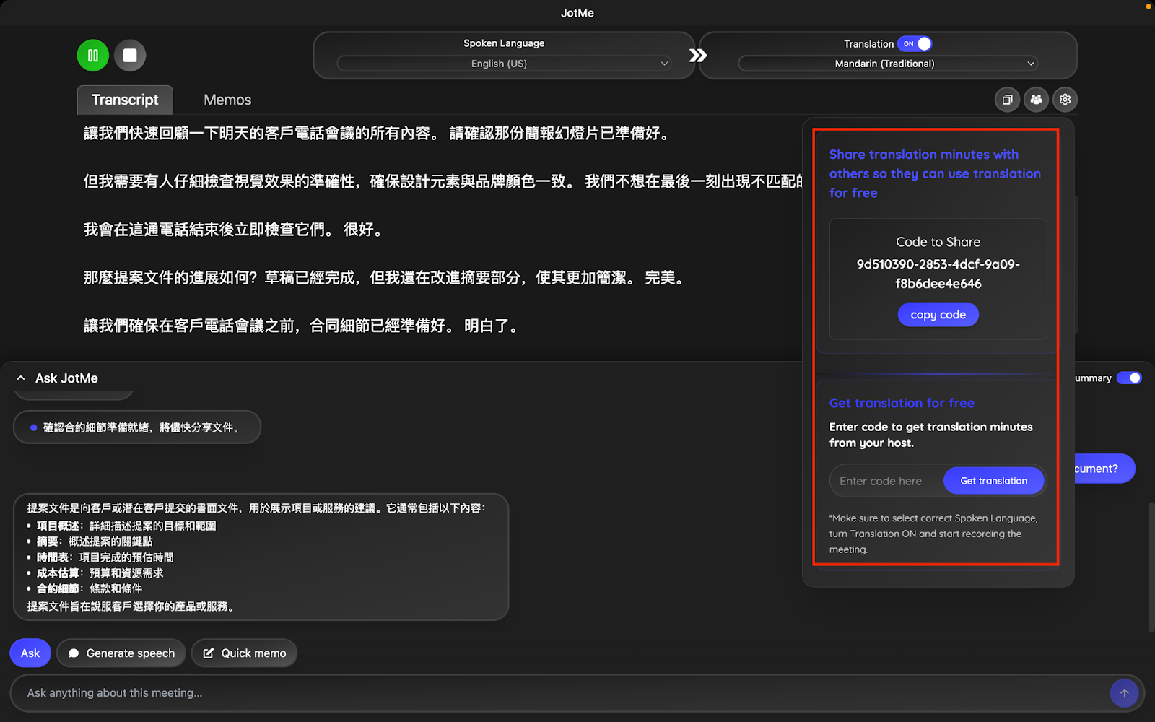Click the Enter code here field
Image resolution: width=1155 pixels, height=722 pixels.
point(882,480)
